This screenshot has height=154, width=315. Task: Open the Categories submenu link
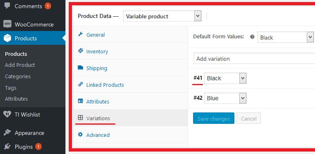pos(18,77)
